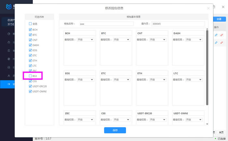
Task: Open ETH 最高权限 dropdown
Action: coord(158,80)
